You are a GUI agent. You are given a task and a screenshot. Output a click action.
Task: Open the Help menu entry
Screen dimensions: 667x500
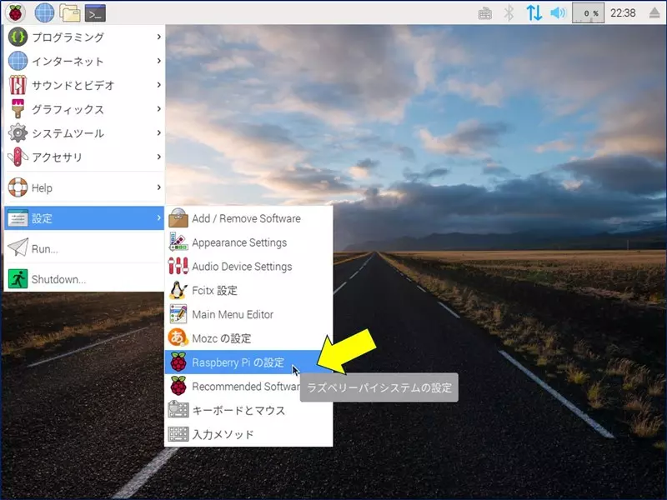[84, 187]
